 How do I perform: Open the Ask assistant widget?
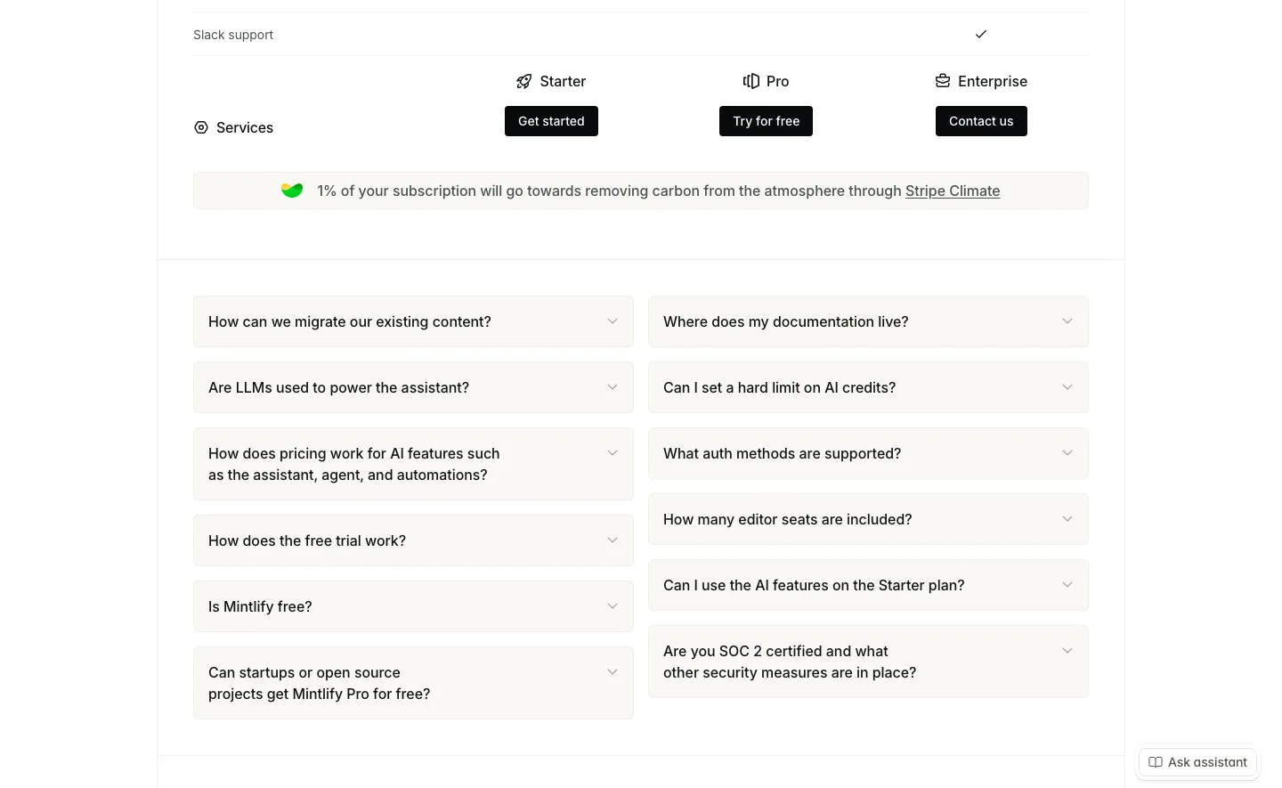click(x=1197, y=762)
